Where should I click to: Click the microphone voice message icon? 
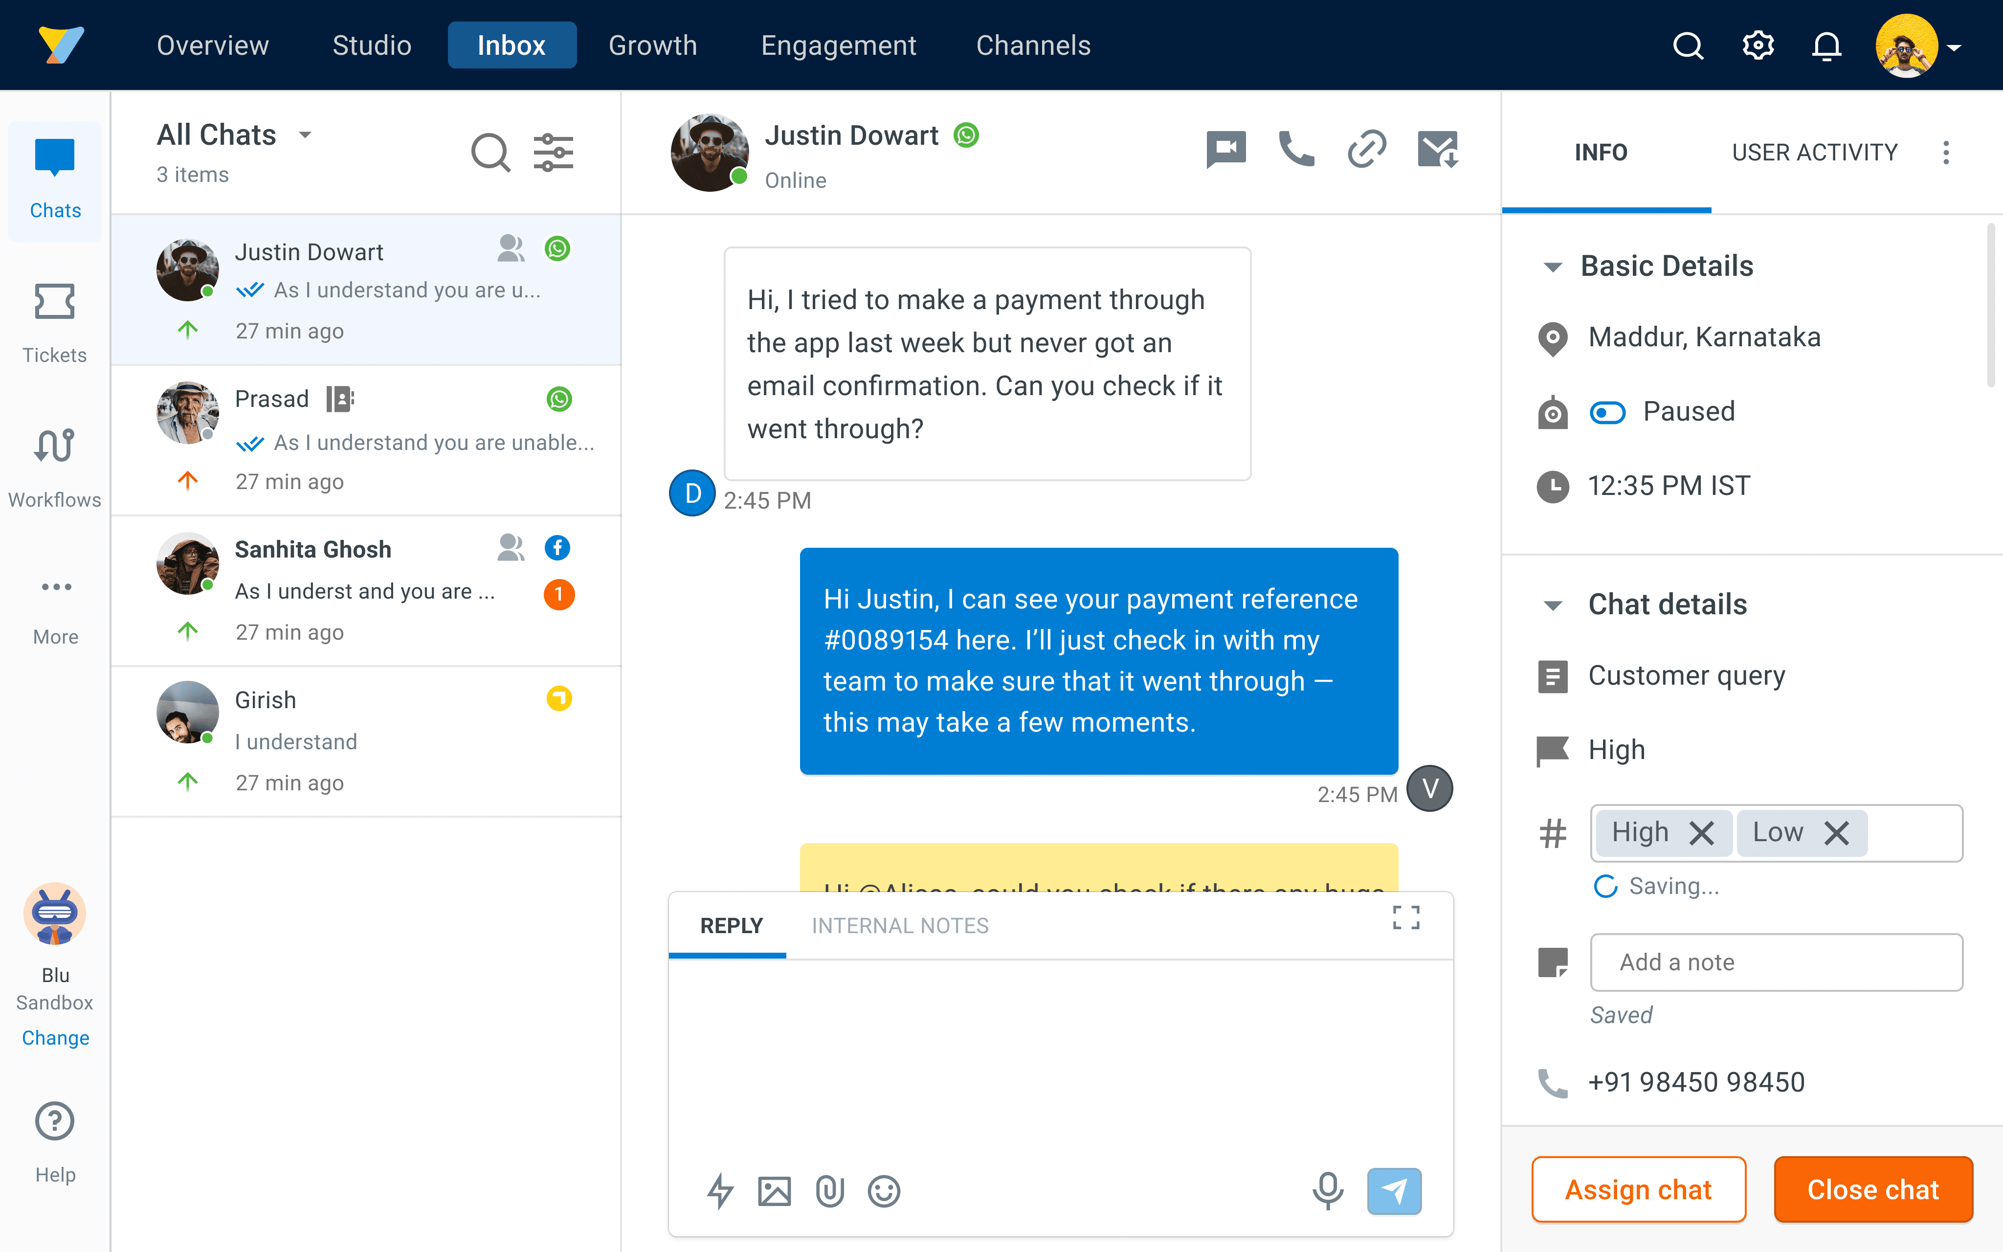click(x=1328, y=1191)
